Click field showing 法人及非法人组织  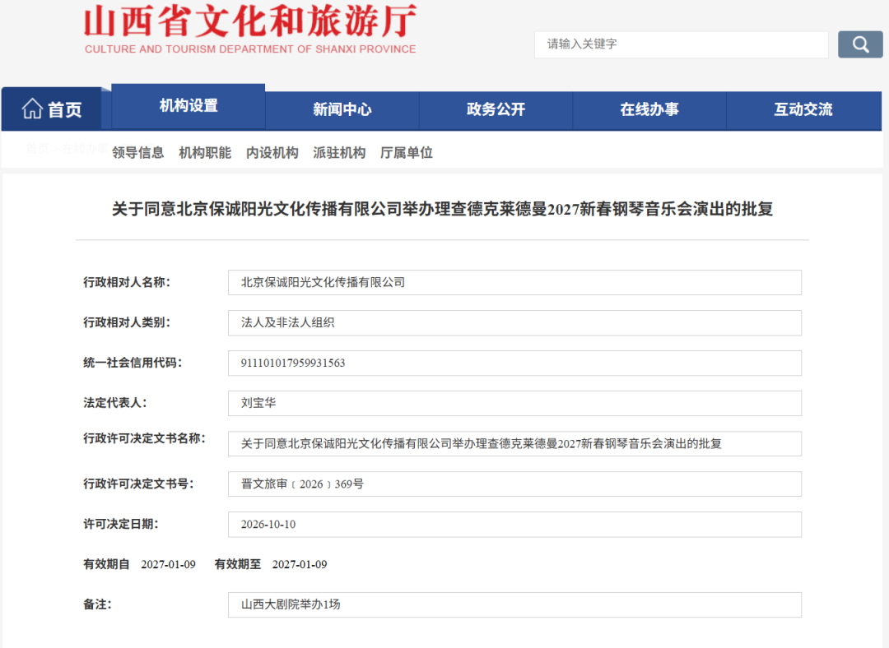514,323
